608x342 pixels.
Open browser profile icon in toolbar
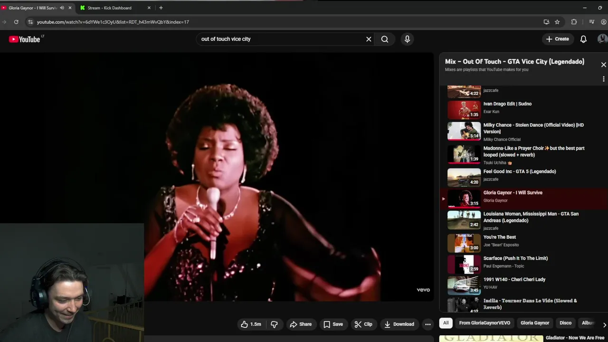point(604,22)
